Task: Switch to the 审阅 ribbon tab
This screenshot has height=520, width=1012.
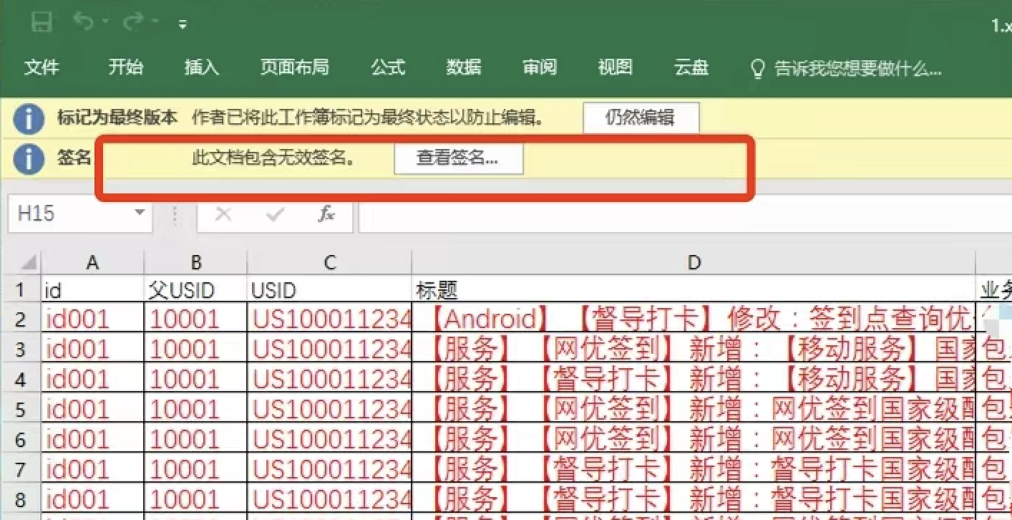Action: pyautogui.click(x=540, y=68)
